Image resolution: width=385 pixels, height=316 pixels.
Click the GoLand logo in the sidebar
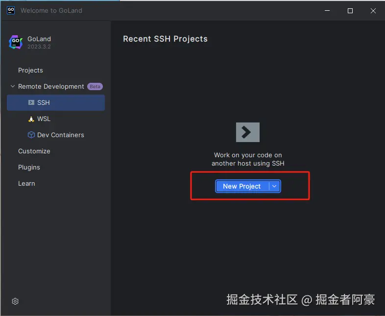pyautogui.click(x=16, y=42)
